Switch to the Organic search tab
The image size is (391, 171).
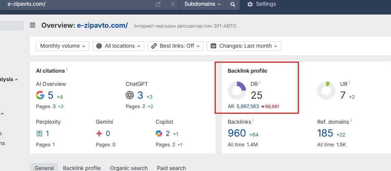click(x=129, y=168)
